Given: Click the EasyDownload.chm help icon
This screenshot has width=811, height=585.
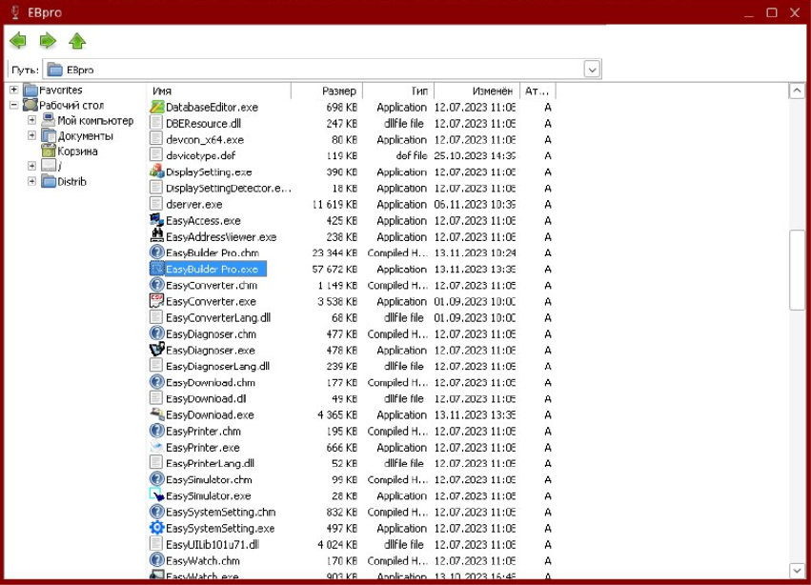Looking at the screenshot, I should (x=156, y=382).
